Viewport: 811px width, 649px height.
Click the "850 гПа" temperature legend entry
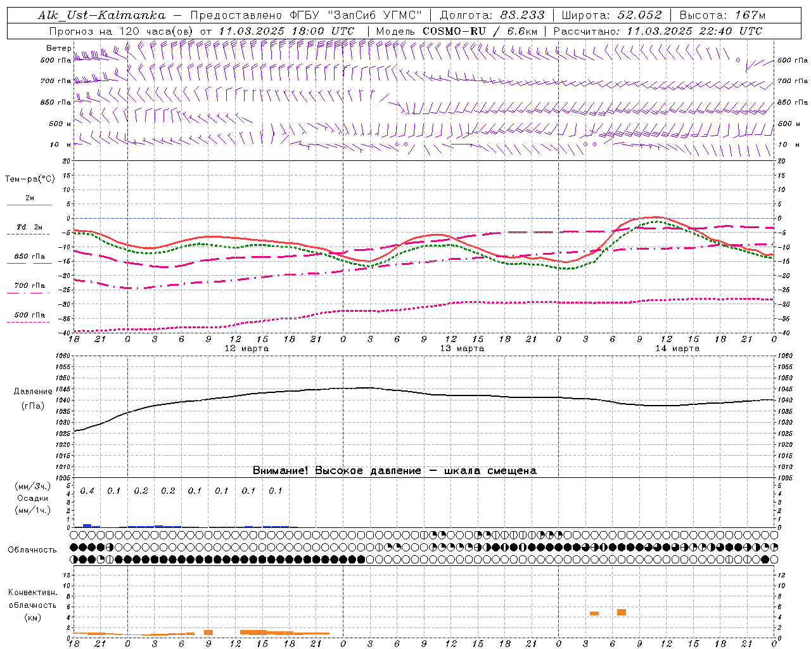29,257
